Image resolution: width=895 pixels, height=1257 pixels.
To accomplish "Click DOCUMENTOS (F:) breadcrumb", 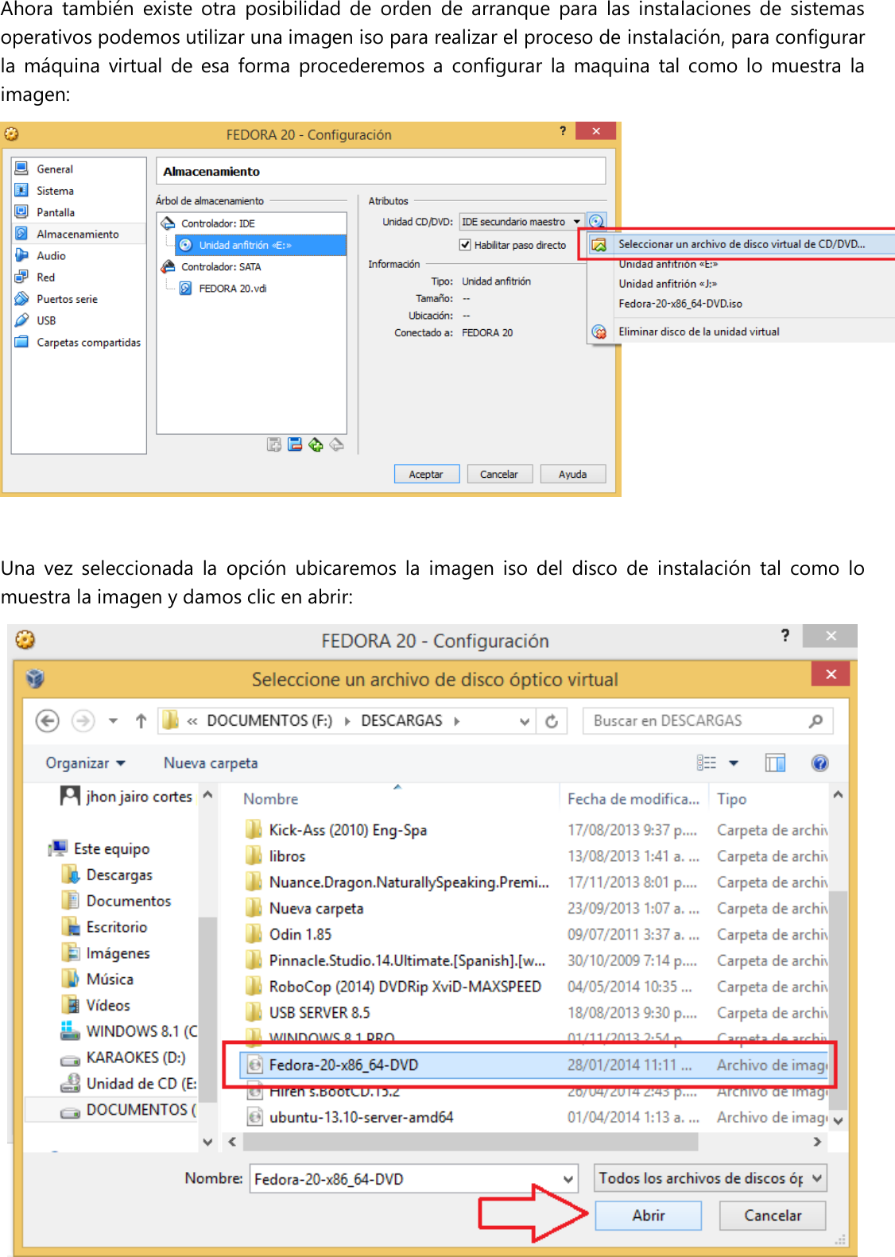I will point(269,720).
